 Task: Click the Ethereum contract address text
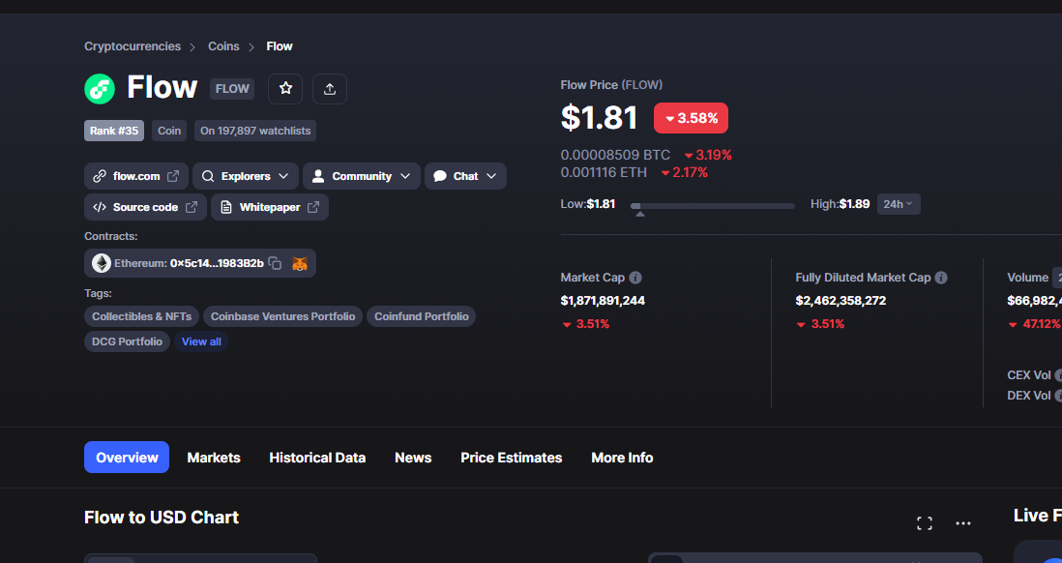tap(217, 263)
